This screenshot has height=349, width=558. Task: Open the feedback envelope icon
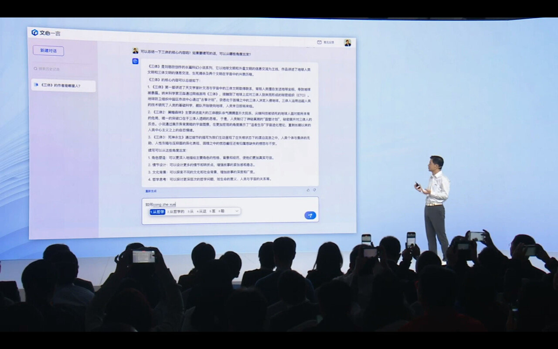click(320, 42)
